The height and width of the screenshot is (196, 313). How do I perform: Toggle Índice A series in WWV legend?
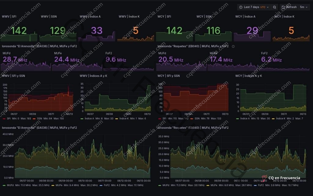click(92, 118)
